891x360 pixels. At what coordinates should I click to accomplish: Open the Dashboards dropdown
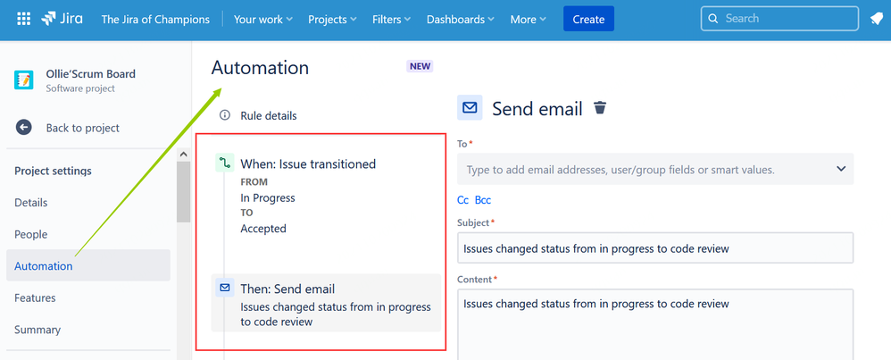pyautogui.click(x=461, y=20)
